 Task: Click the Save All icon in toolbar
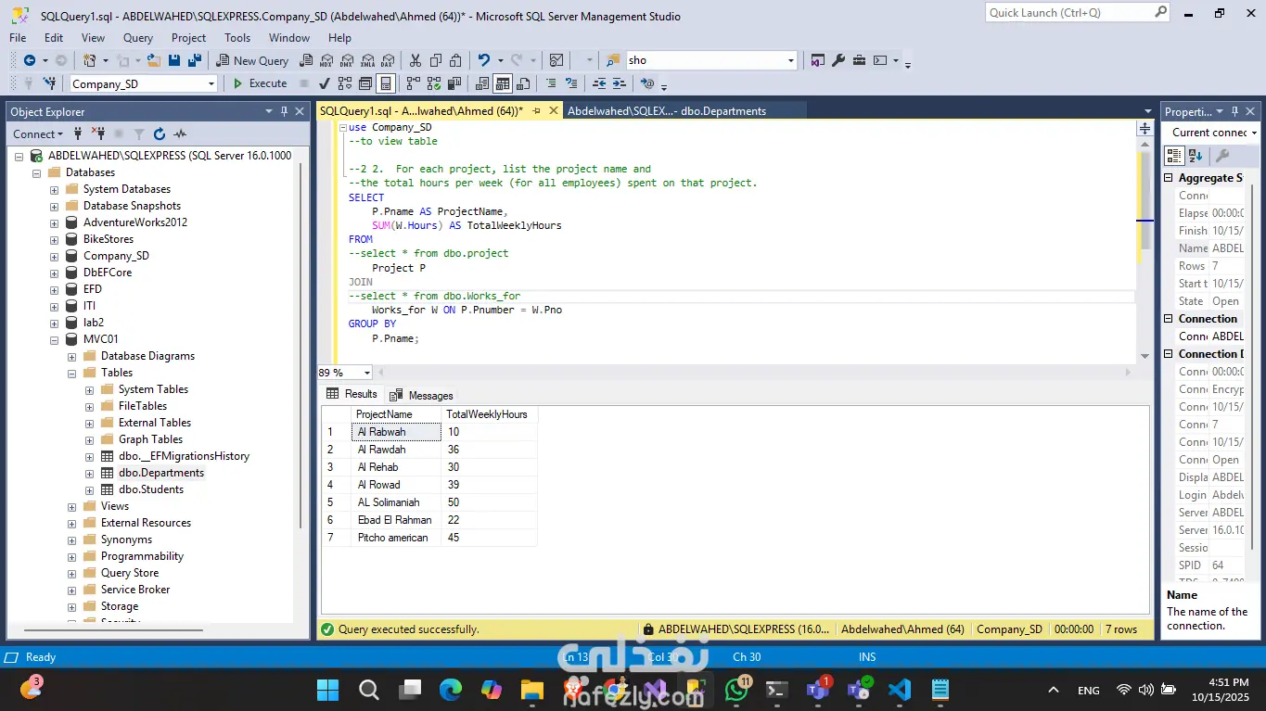(195, 60)
